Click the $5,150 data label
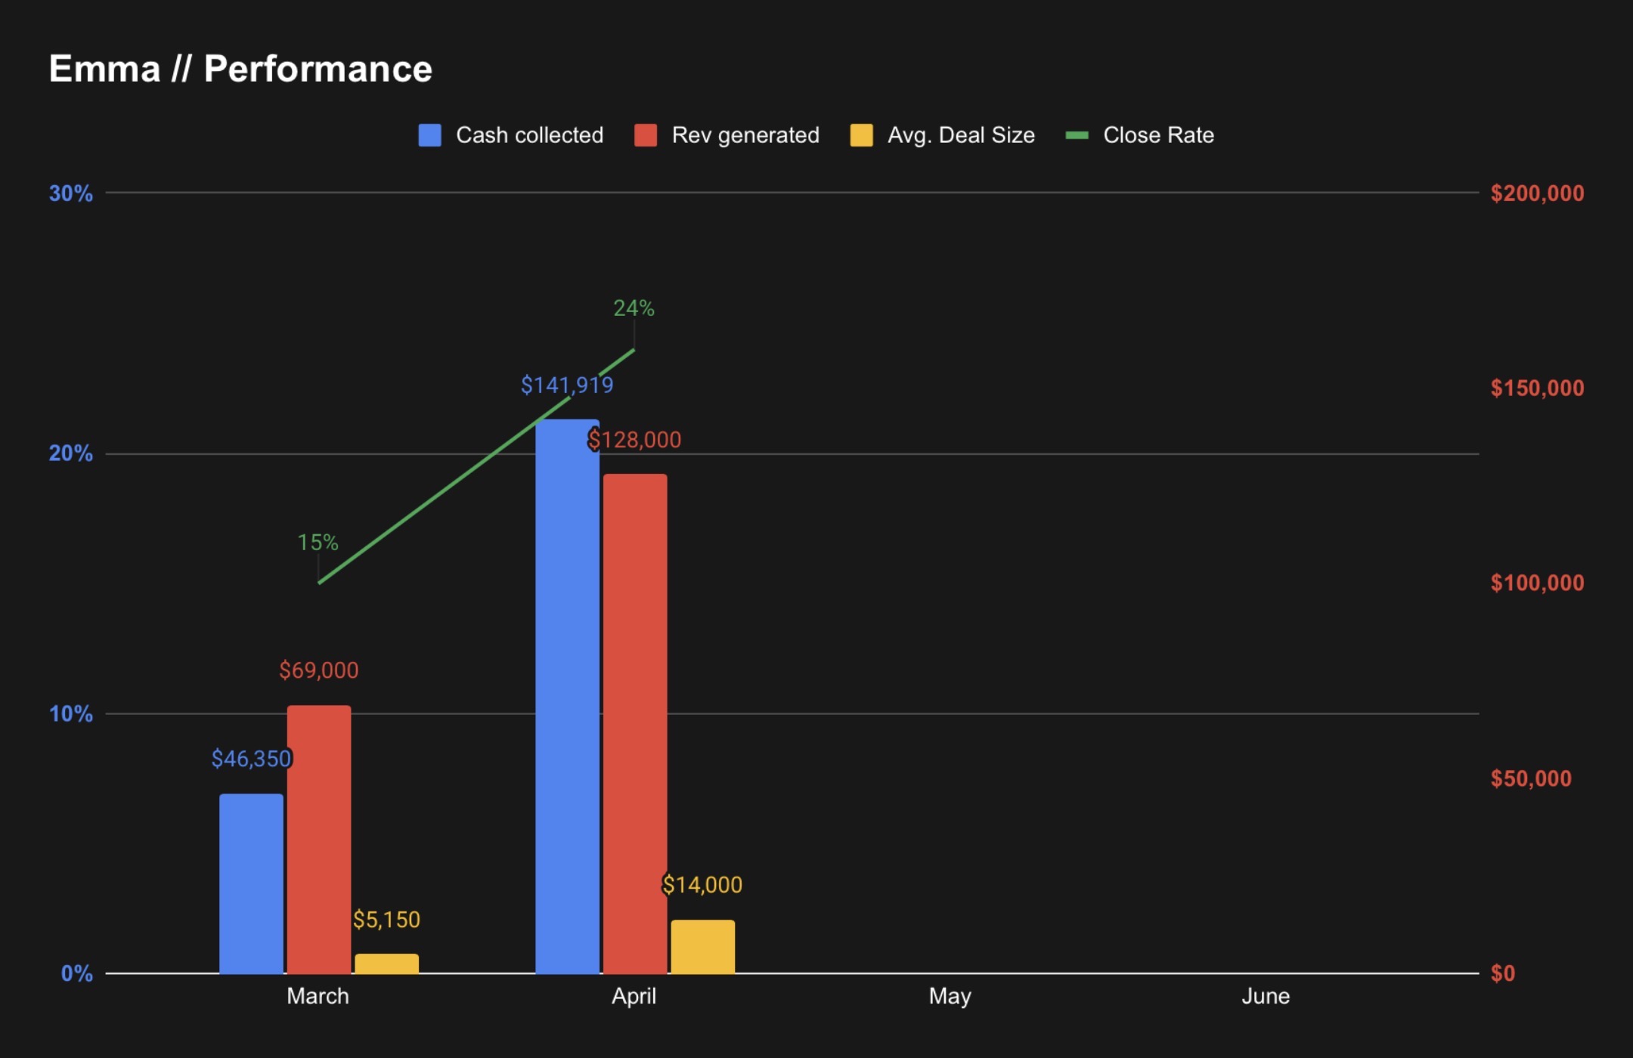This screenshot has height=1058, width=1633. [x=386, y=920]
